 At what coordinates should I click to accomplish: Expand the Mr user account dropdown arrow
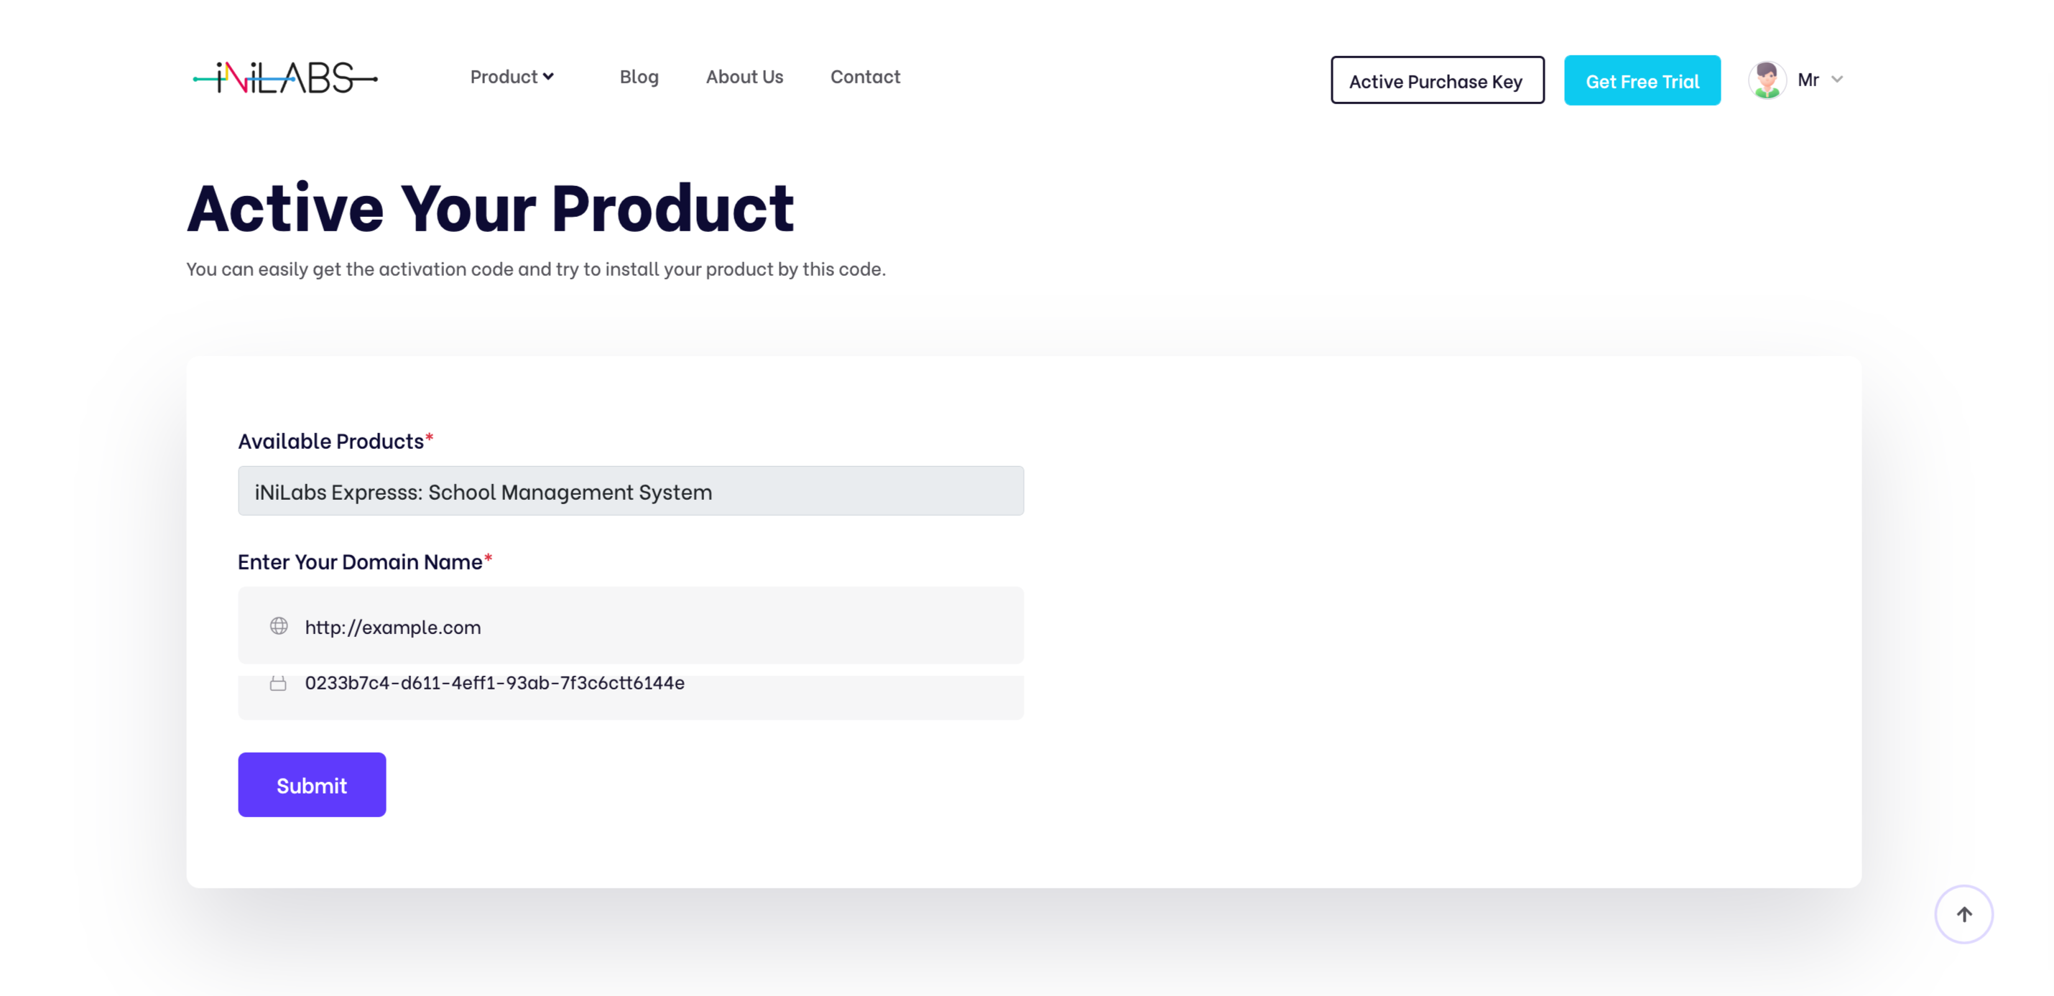pos(1837,80)
